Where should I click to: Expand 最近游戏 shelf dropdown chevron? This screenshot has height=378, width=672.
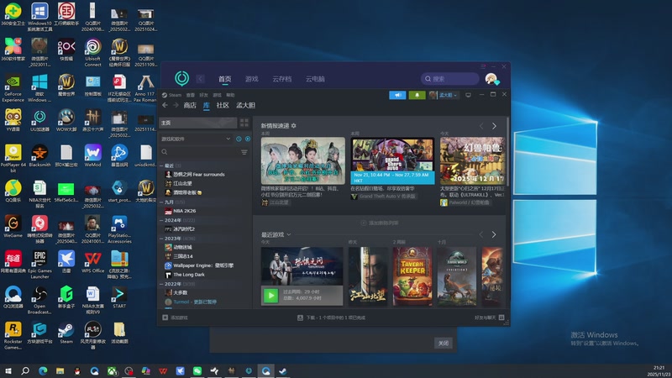(x=289, y=234)
